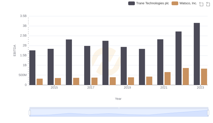Click the 2021 x-axis label

pyautogui.click(x=164, y=88)
